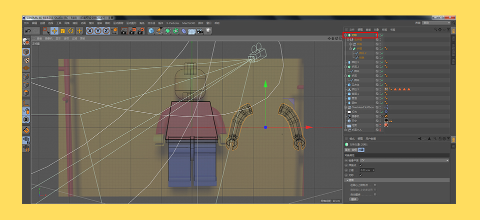Toggle X axis lock
Viewport: 480px width, 220px height.
click(89, 31)
